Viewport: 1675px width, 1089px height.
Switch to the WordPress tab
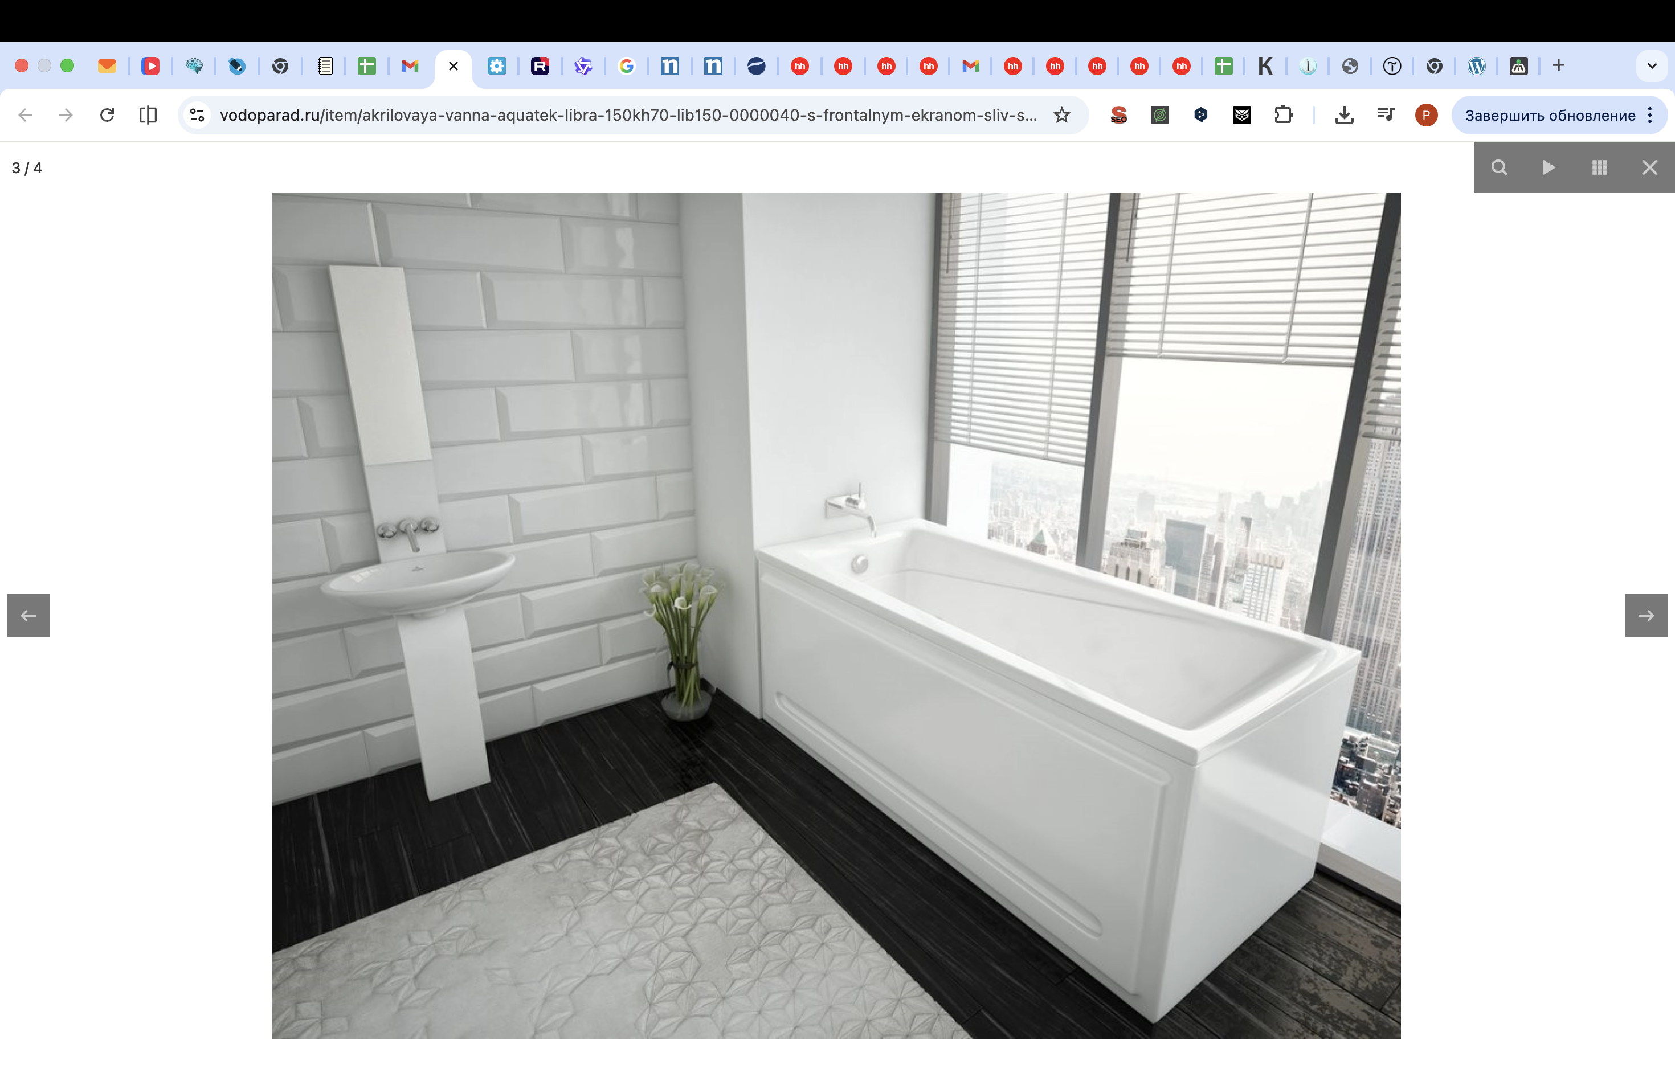1476,66
